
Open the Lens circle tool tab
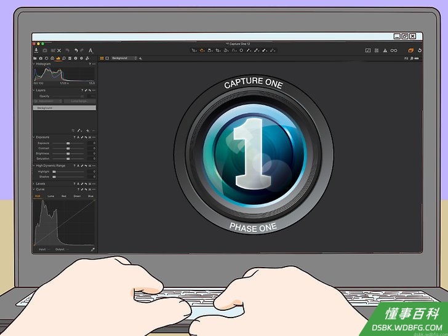[x=46, y=58]
